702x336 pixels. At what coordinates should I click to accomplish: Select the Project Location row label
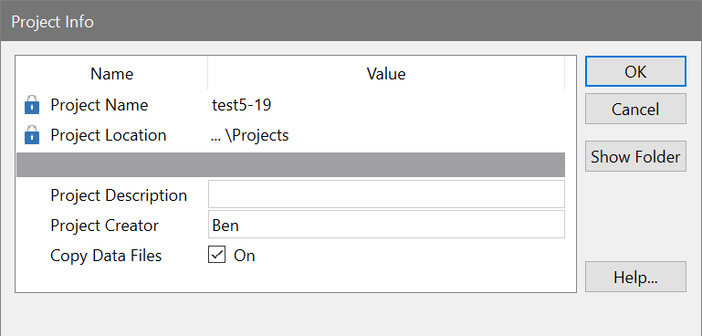coord(109,135)
